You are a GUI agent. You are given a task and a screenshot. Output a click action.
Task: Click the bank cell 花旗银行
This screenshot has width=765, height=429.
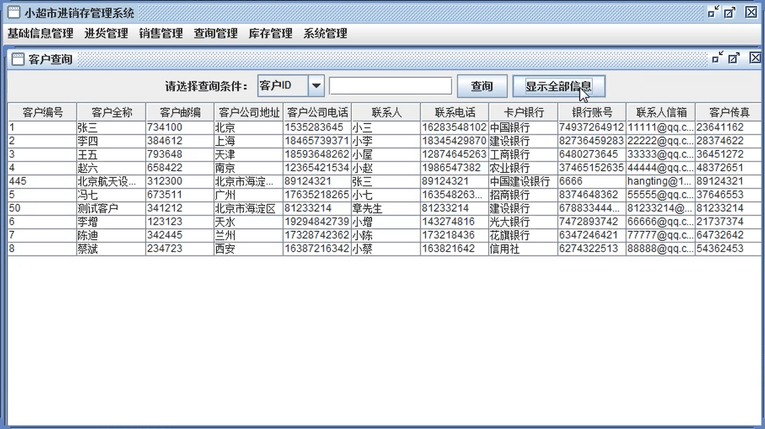click(523, 235)
